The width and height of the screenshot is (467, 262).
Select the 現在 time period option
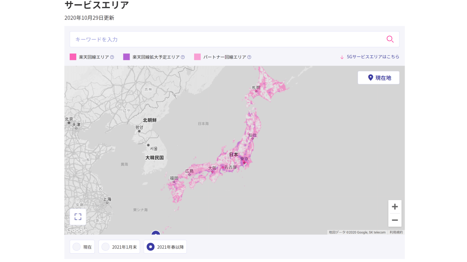pos(82,247)
